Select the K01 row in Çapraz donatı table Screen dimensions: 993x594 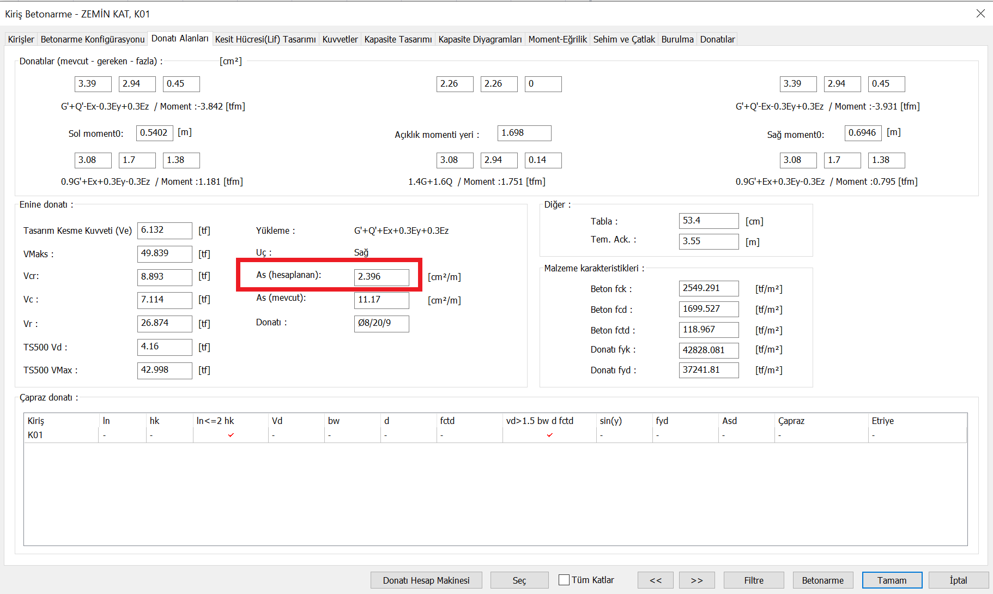point(35,435)
